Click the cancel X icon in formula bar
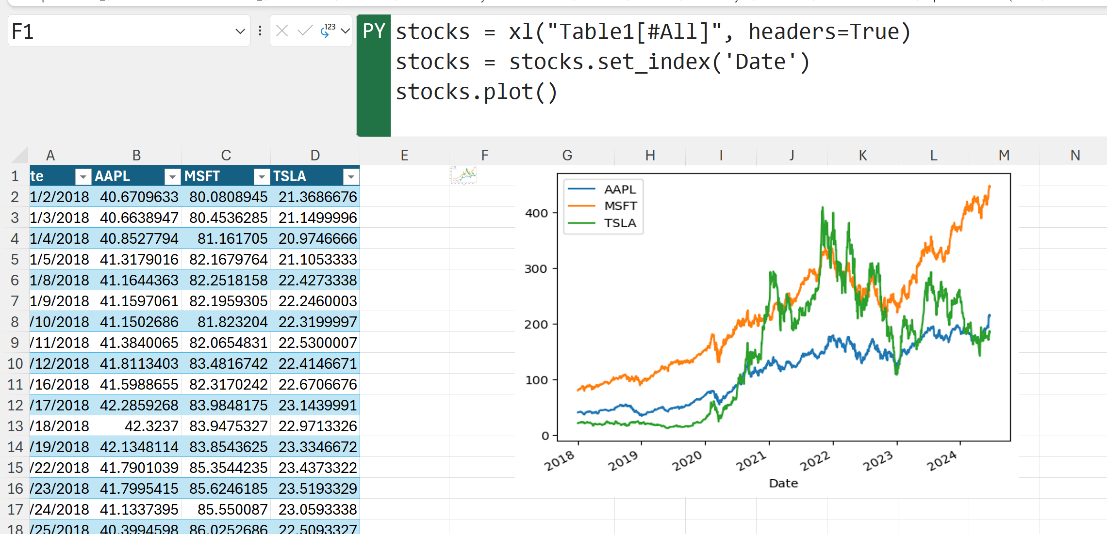 click(282, 31)
